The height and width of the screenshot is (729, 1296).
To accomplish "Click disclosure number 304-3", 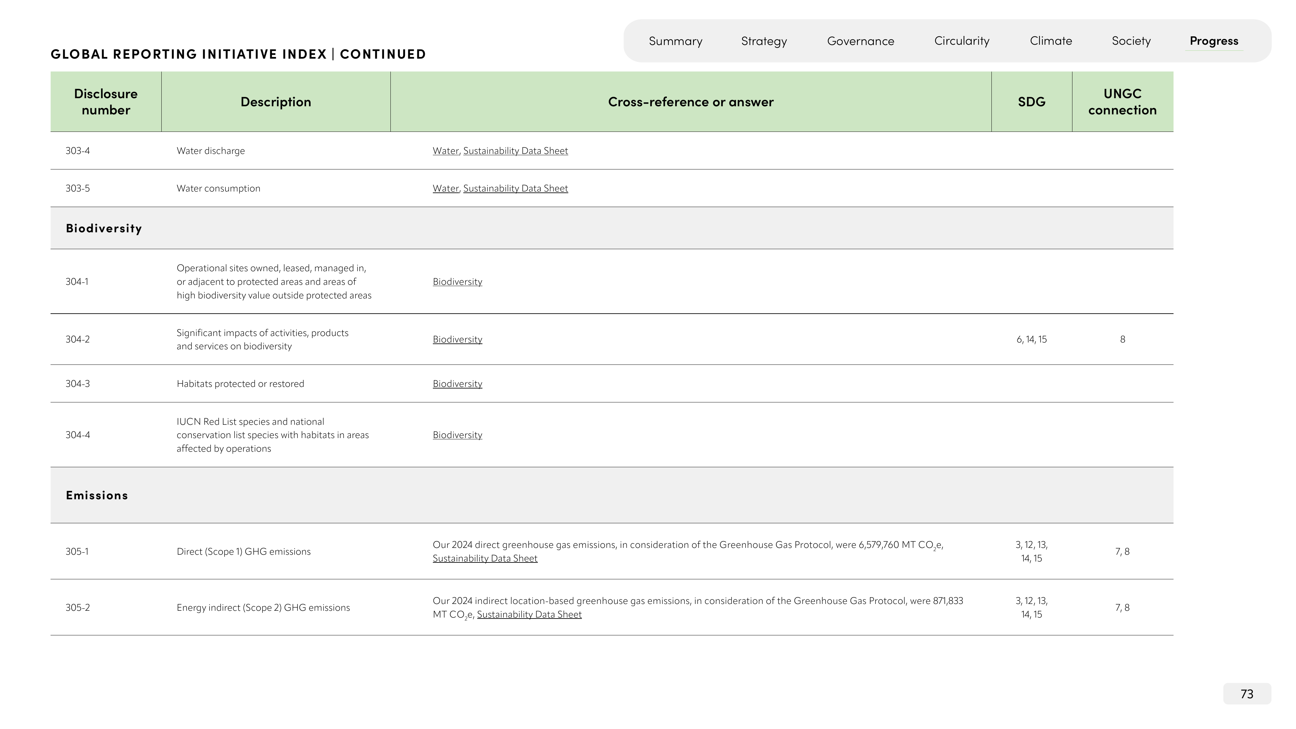I will (x=77, y=383).
